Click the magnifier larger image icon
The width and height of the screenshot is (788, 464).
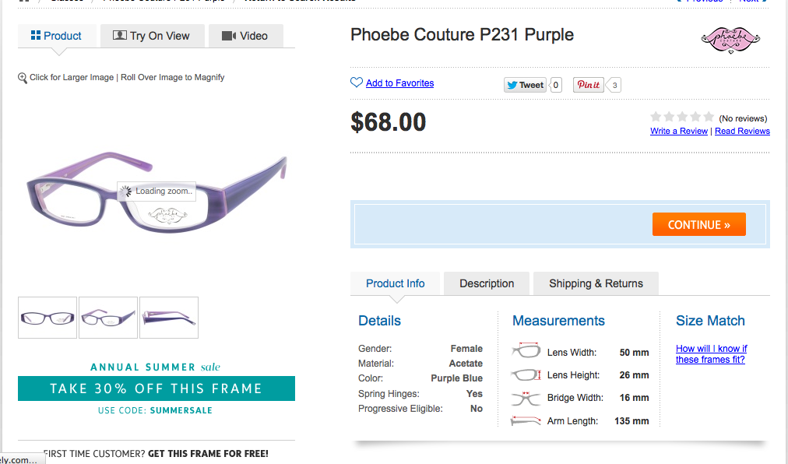[x=23, y=78]
